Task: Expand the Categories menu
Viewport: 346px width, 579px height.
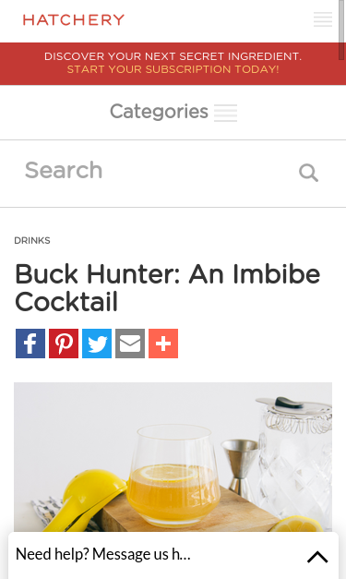Action: coord(173,112)
